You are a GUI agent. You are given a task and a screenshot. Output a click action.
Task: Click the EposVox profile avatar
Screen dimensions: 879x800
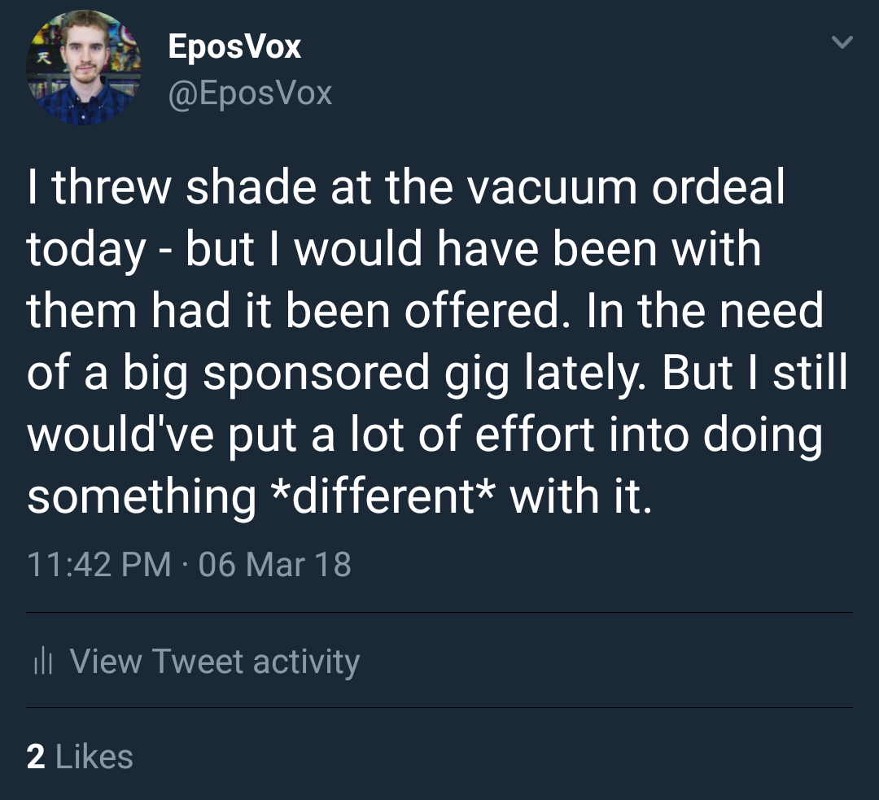coord(85,68)
